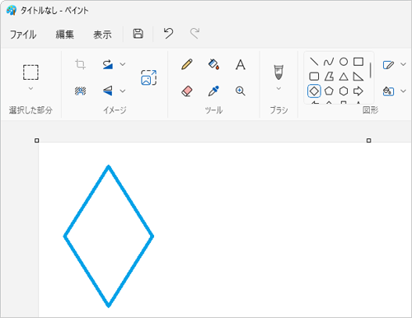
Task: Choose the diamond shape
Action: pyautogui.click(x=314, y=91)
